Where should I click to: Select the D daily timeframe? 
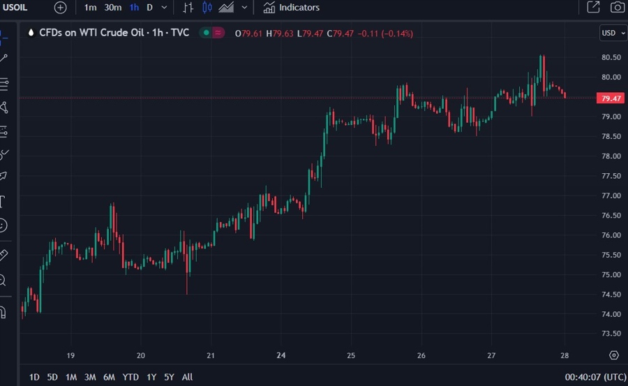click(x=149, y=7)
